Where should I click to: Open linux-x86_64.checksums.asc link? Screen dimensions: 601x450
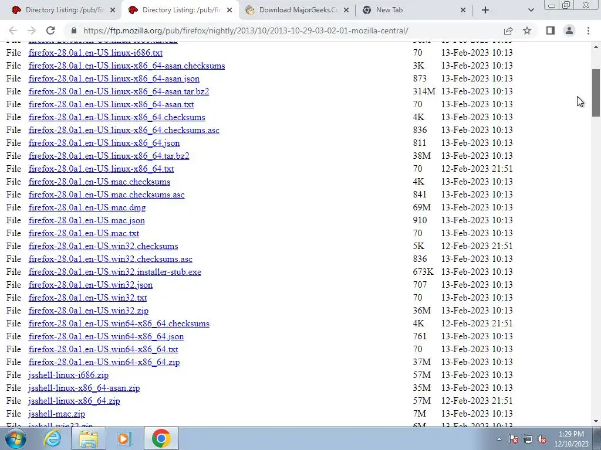[x=124, y=130]
